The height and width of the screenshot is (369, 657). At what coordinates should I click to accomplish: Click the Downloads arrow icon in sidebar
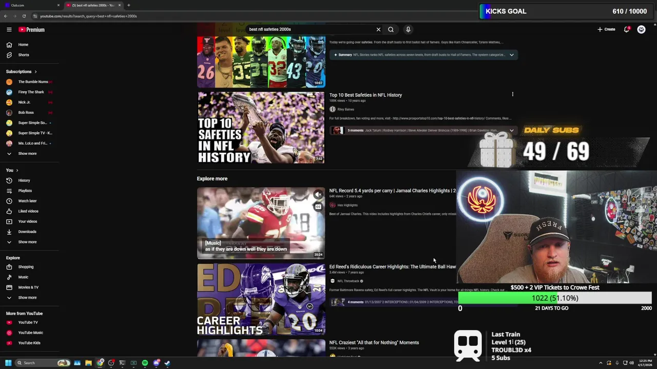[x=9, y=232]
